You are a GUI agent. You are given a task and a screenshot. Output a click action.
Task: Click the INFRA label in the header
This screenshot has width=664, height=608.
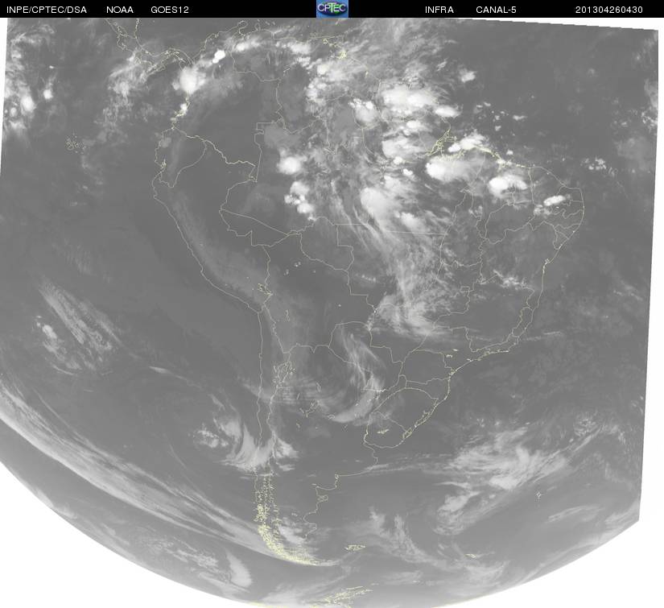point(439,10)
